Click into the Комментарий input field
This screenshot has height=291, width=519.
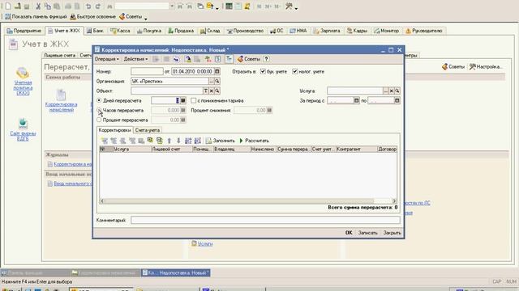click(265, 220)
